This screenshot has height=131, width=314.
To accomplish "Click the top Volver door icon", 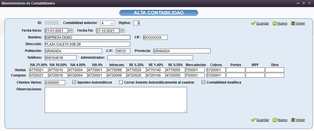I will (293, 23).
